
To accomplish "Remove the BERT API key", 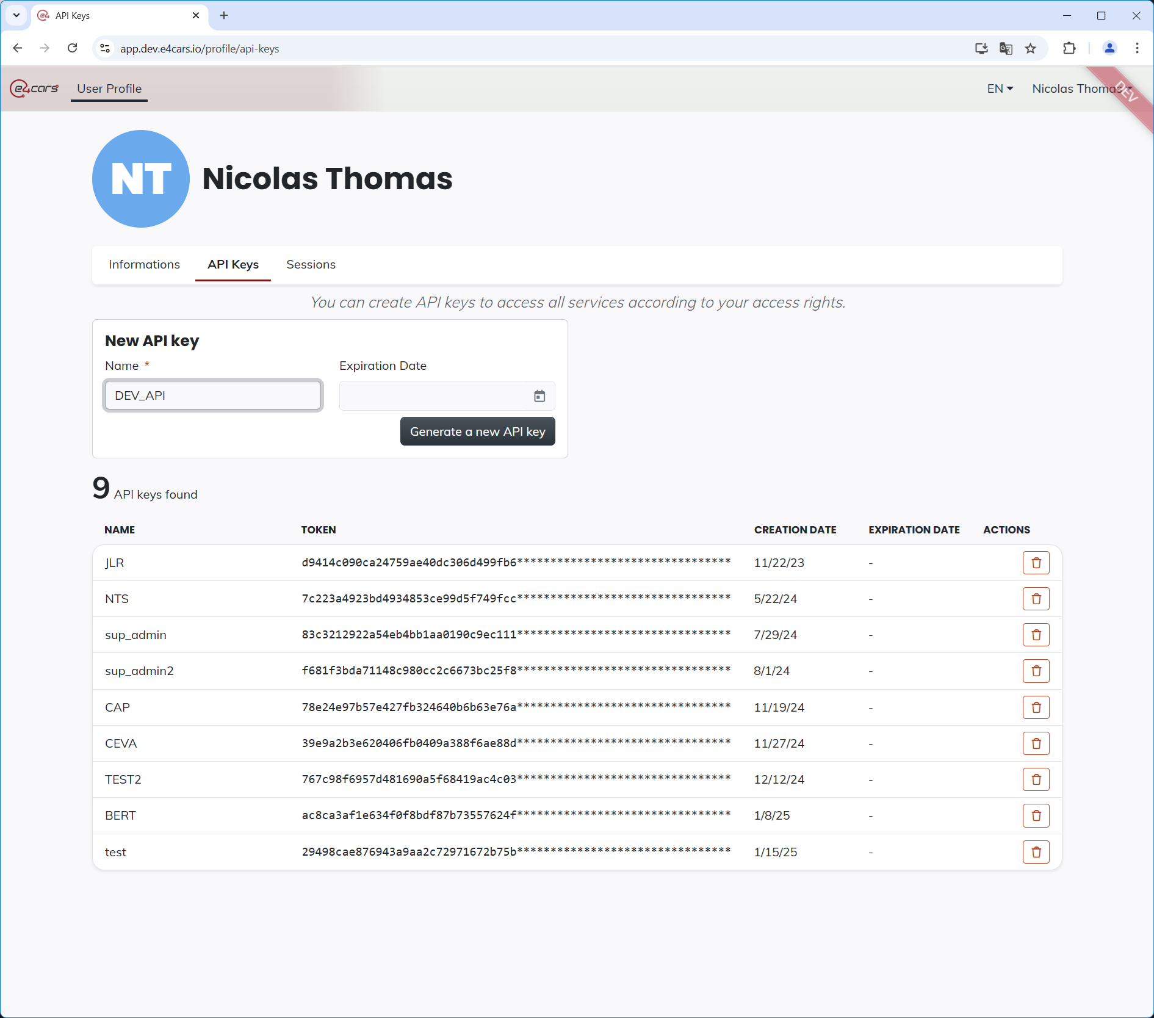I will (x=1036, y=815).
